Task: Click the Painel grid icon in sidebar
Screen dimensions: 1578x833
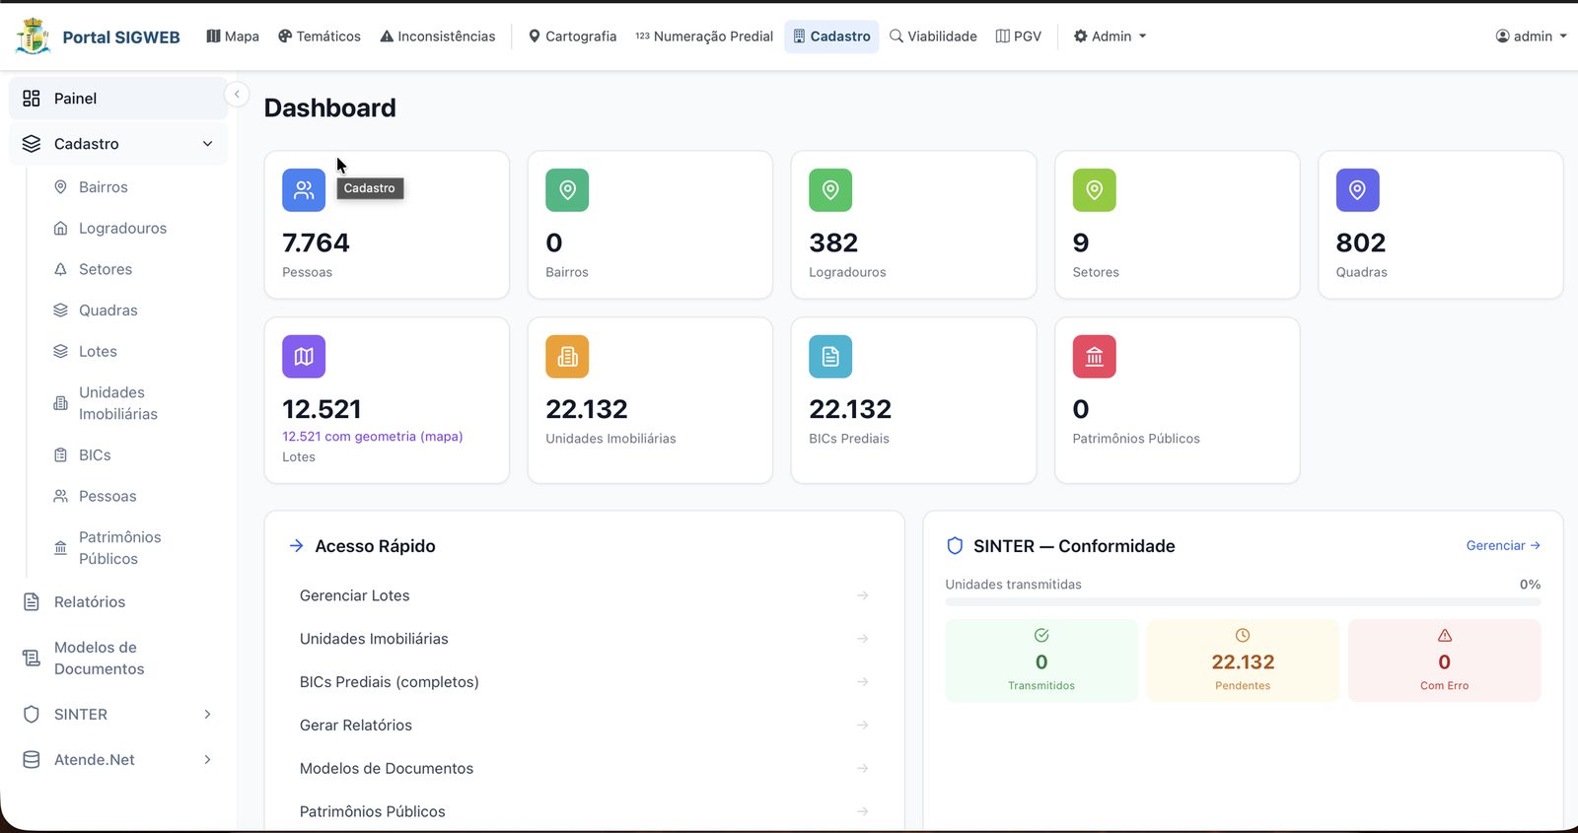Action: (x=32, y=99)
